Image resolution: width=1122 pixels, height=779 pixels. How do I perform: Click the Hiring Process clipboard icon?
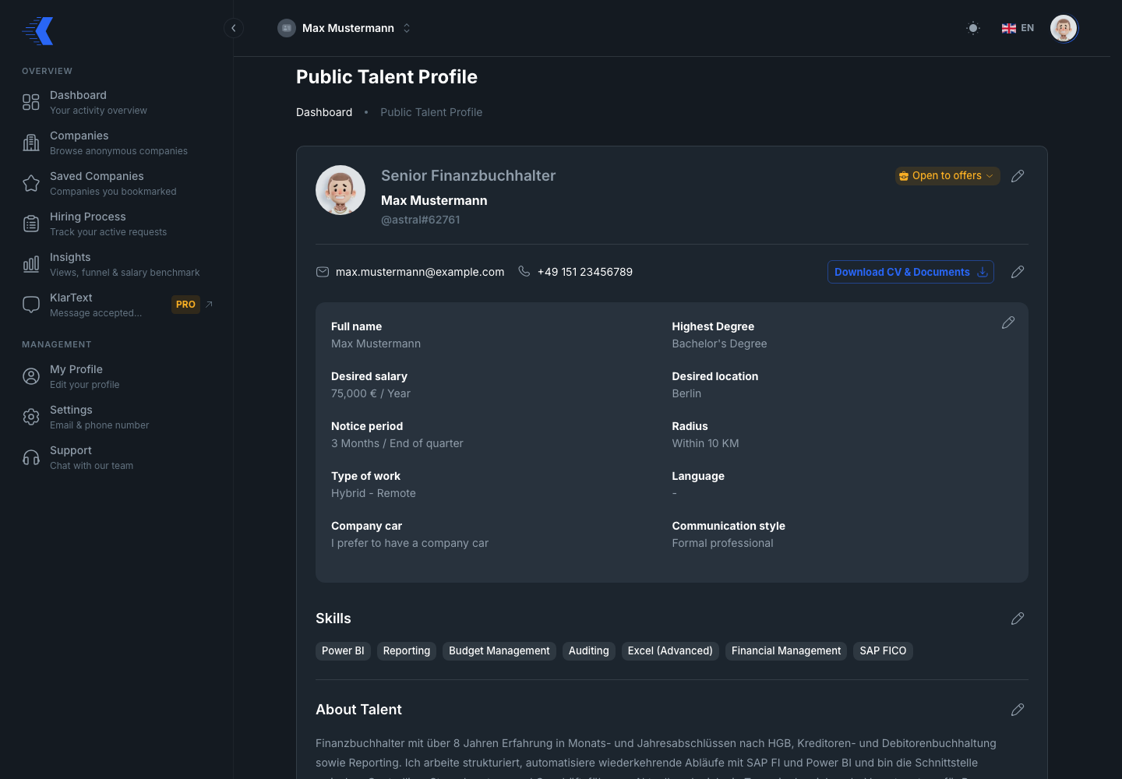click(x=31, y=224)
